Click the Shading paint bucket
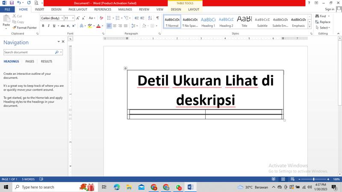342x192 pixels. pyautogui.click(x=144, y=26)
